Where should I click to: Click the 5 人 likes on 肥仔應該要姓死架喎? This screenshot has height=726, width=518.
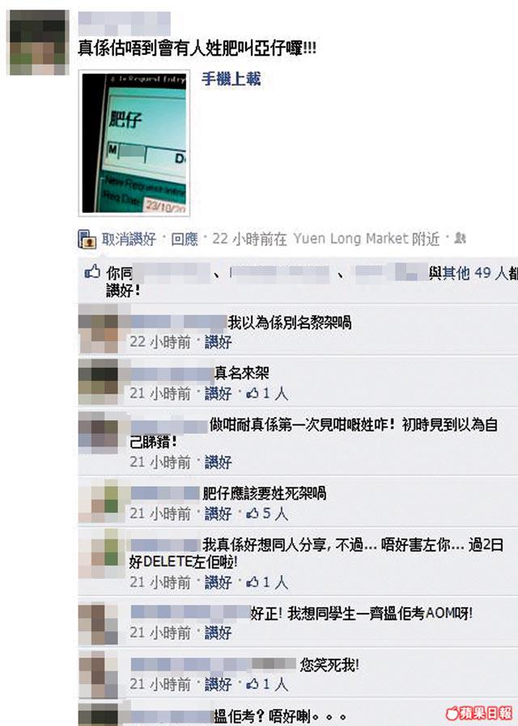click(x=267, y=513)
